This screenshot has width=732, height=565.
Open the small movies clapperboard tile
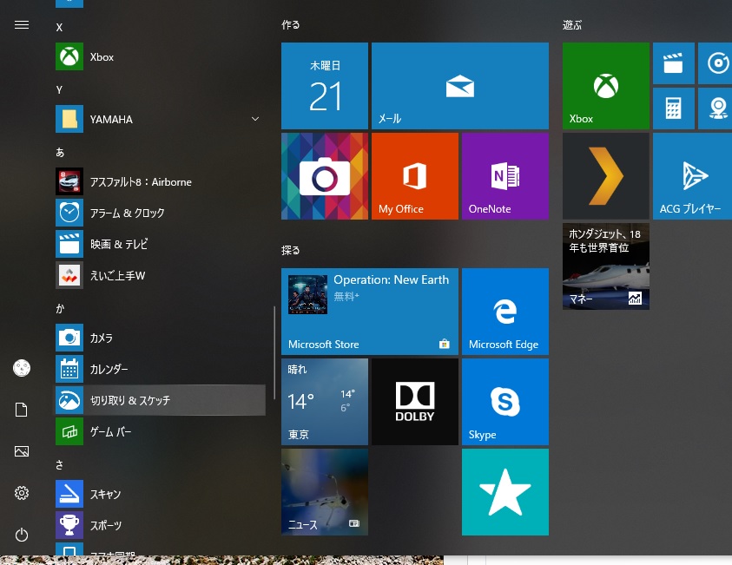pyautogui.click(x=673, y=63)
